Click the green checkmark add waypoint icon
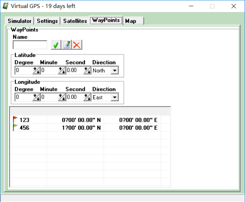The height and width of the screenshot is (202, 245). pyautogui.click(x=56, y=45)
